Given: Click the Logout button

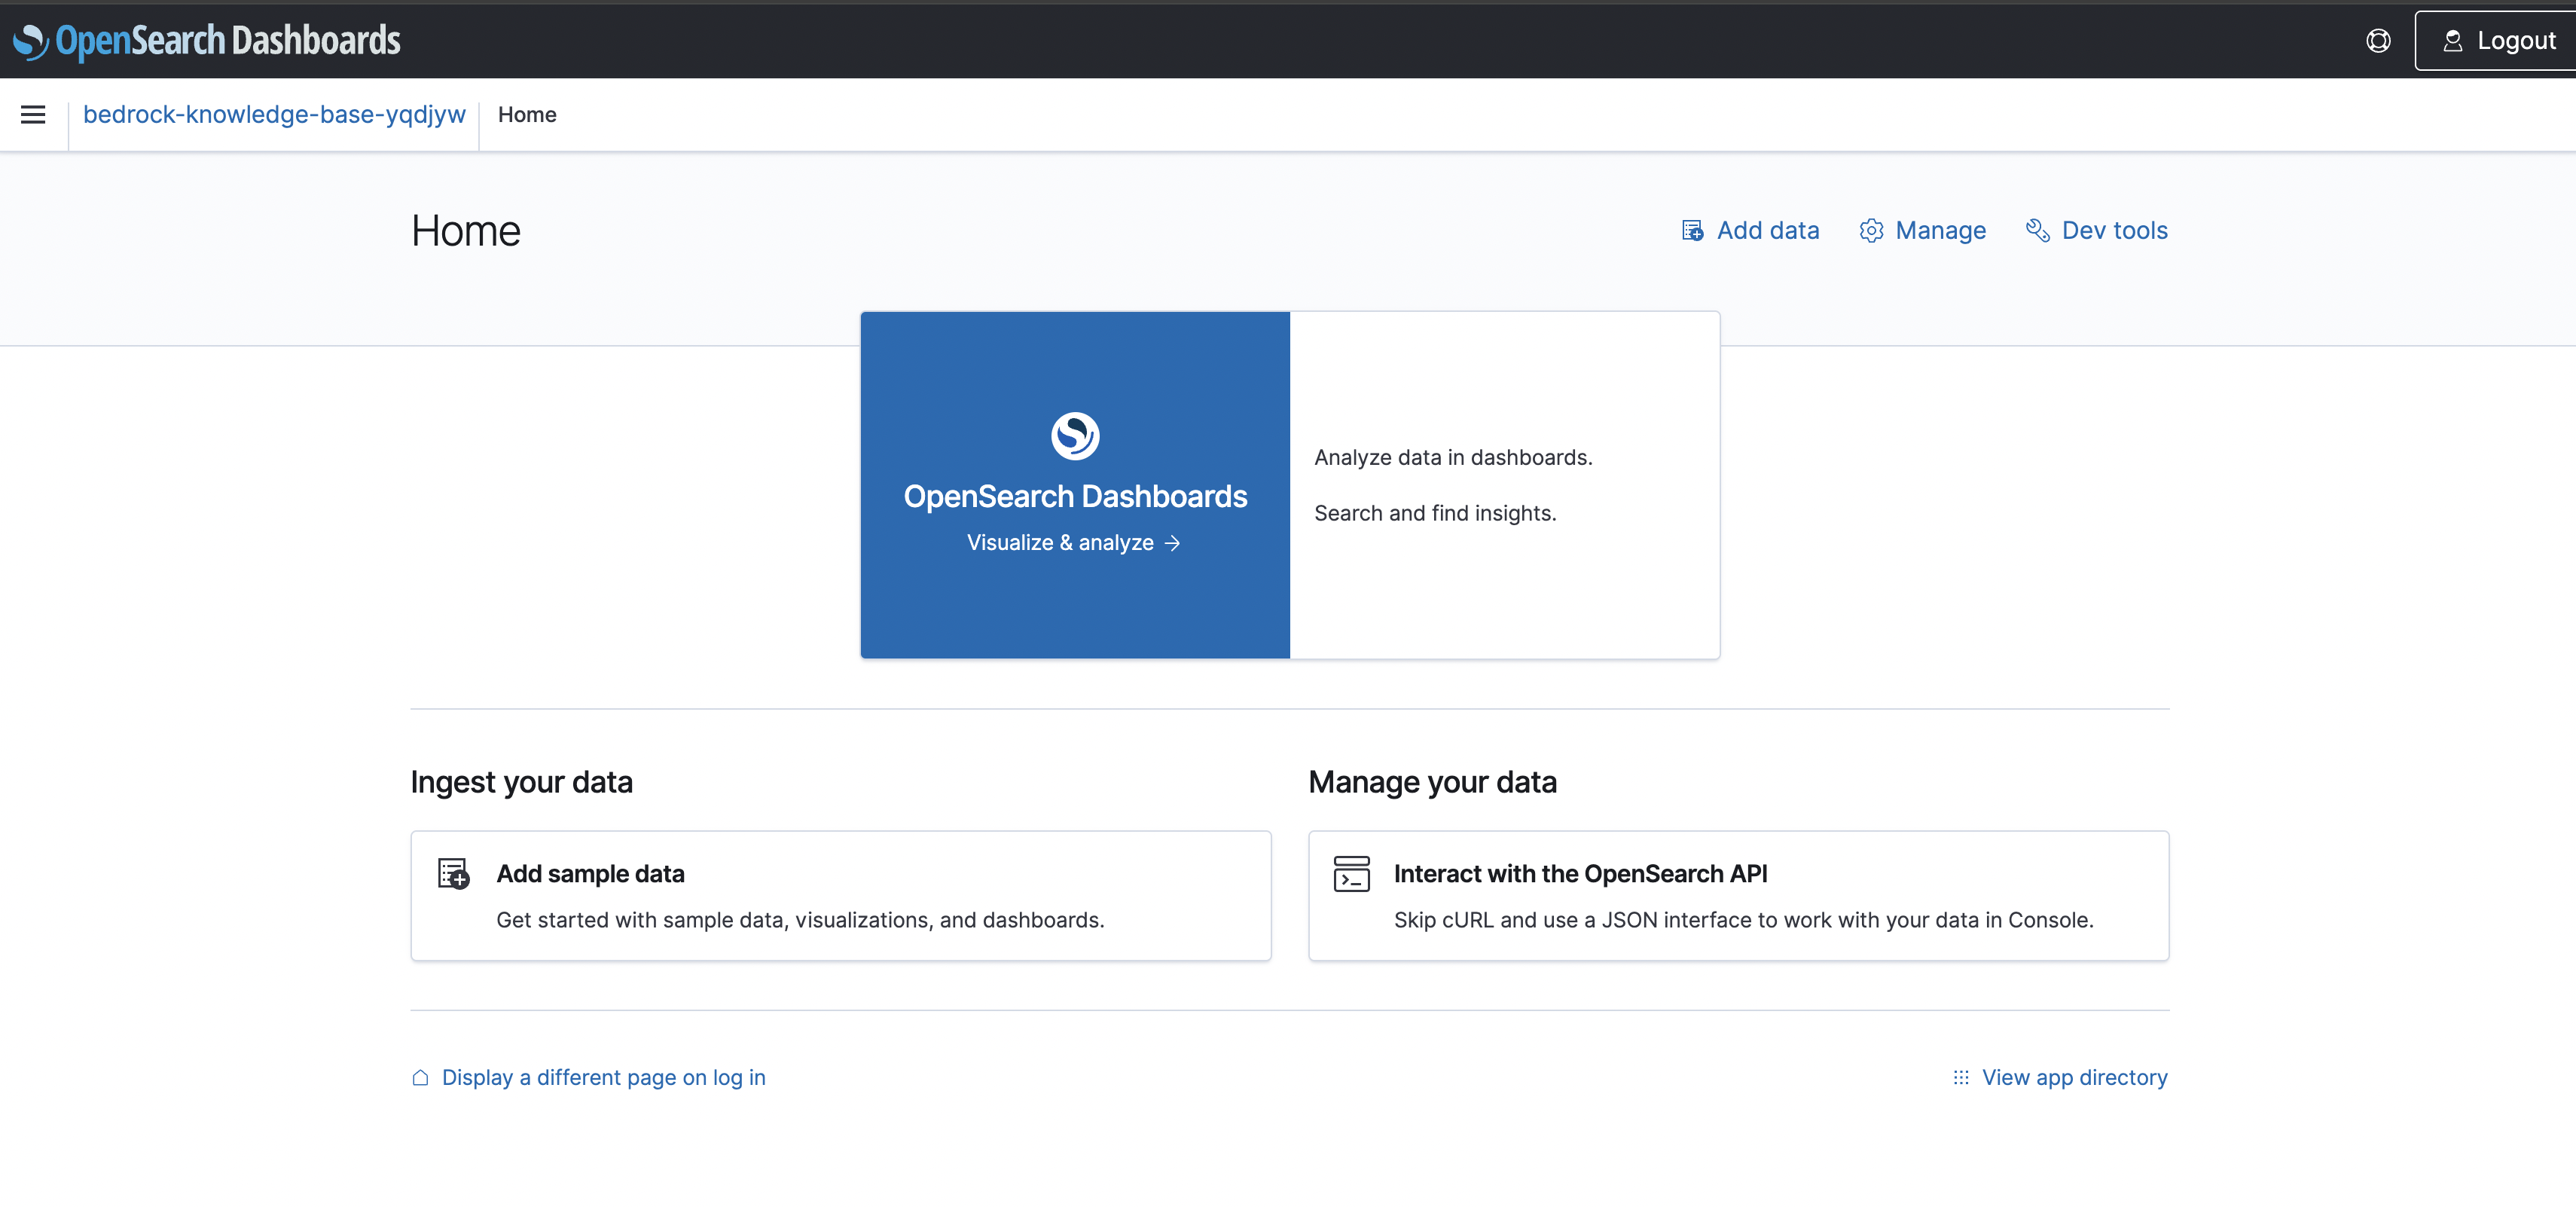Looking at the screenshot, I should tap(2497, 40).
